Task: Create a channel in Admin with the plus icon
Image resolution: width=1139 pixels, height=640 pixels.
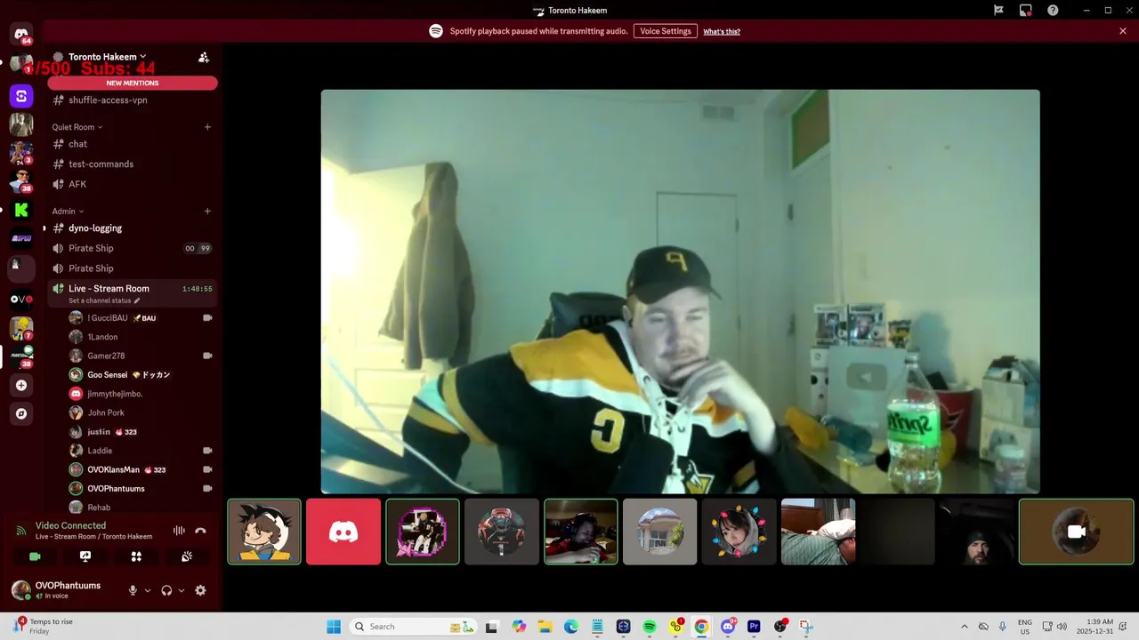Action: coord(207,212)
